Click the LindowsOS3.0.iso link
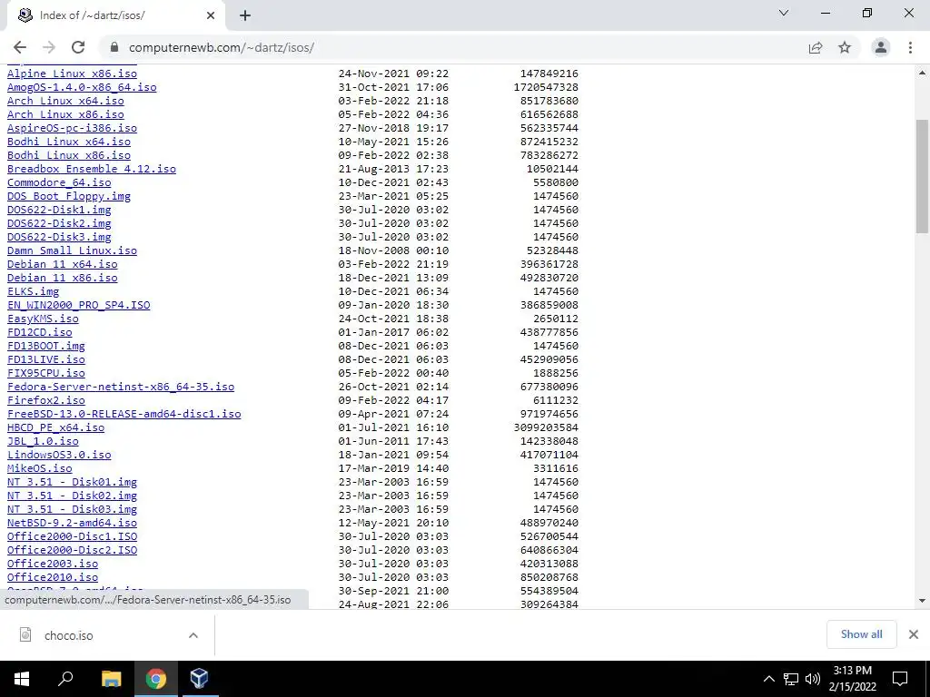930x697 pixels. 59,456
